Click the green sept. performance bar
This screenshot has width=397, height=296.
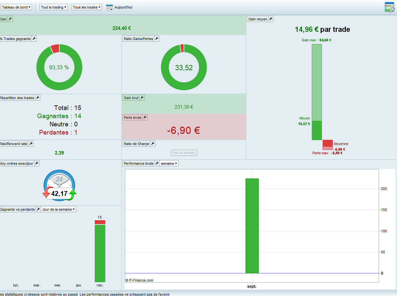(252, 226)
